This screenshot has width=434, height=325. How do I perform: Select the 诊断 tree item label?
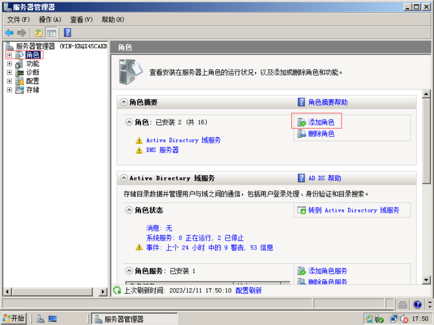[x=33, y=73]
